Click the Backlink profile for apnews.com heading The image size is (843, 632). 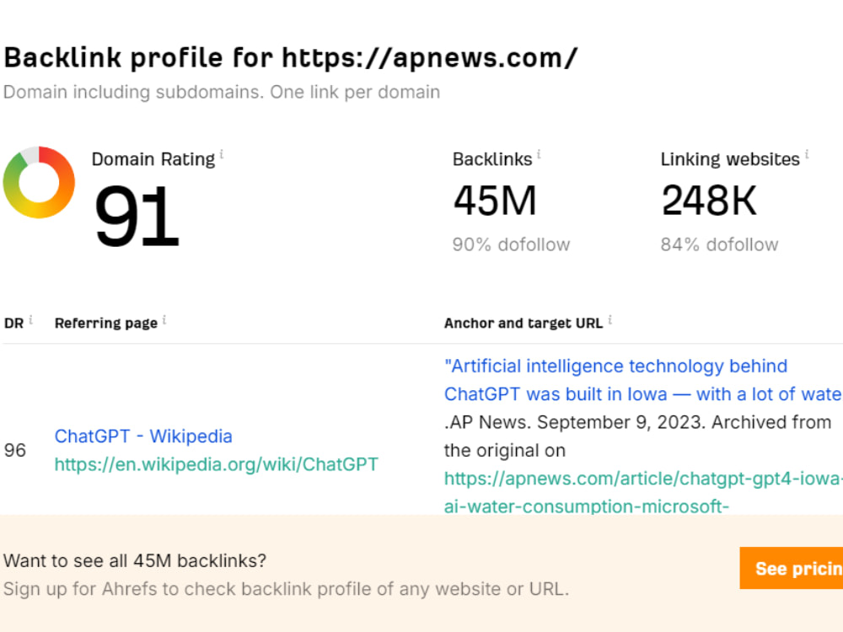click(290, 57)
